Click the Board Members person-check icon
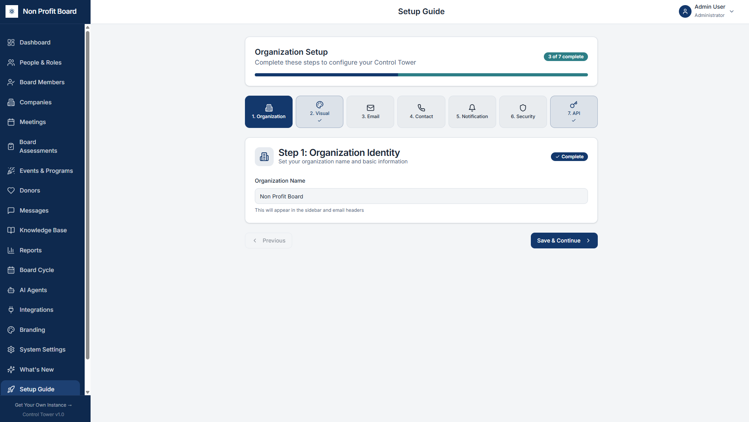 [x=11, y=82]
